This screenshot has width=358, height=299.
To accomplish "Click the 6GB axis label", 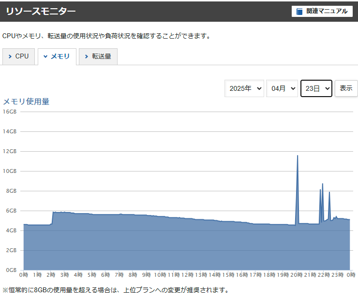I will (11, 211).
